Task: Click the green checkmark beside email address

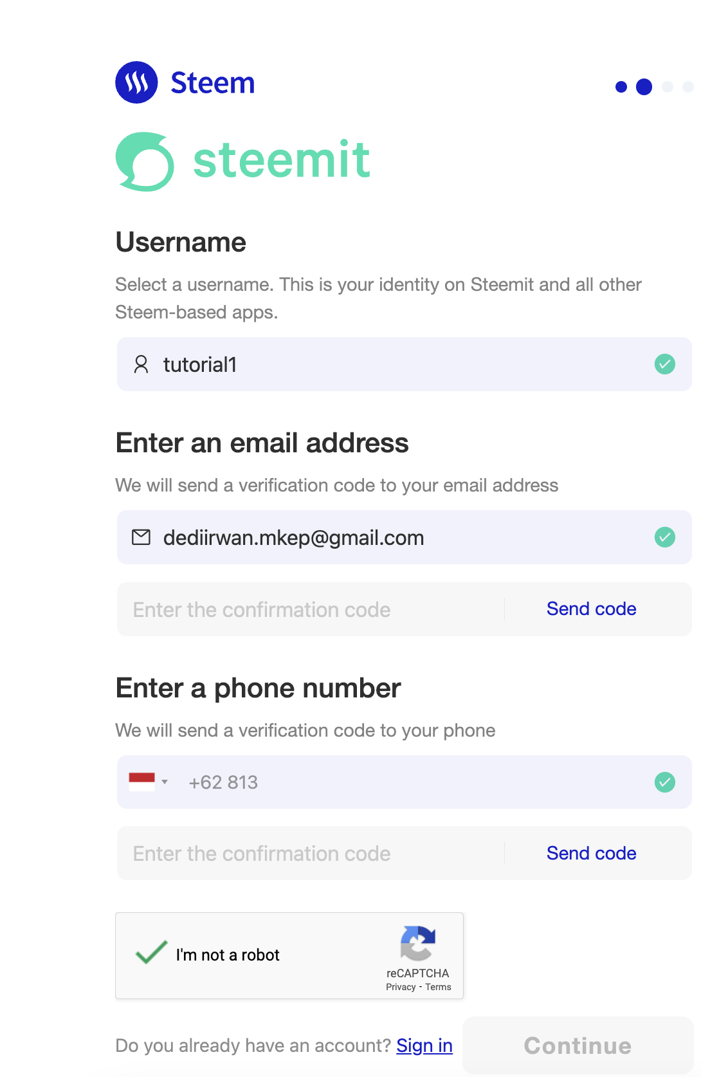Action: [664, 537]
